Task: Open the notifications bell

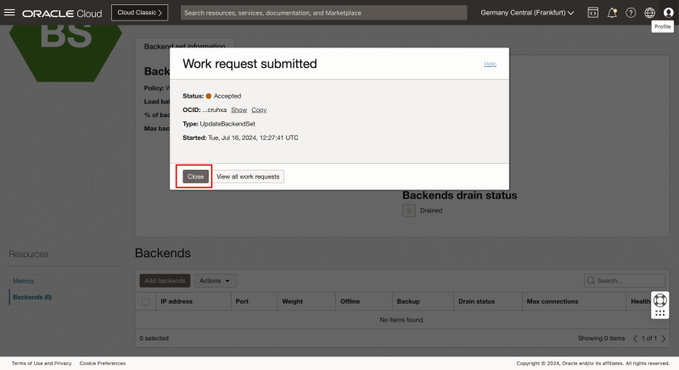Action: point(612,13)
